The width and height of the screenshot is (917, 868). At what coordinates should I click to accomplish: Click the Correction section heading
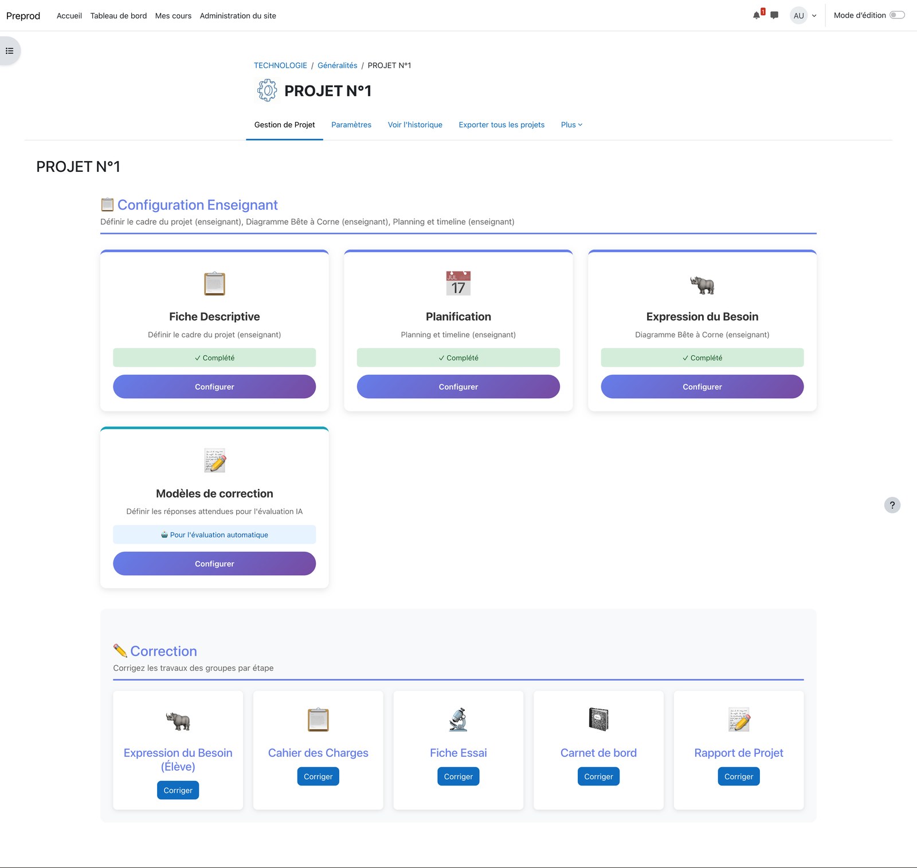point(163,651)
